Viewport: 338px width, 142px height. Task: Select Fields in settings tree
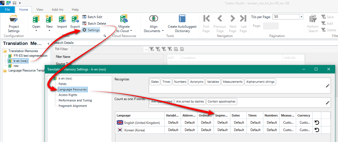[x=62, y=84]
